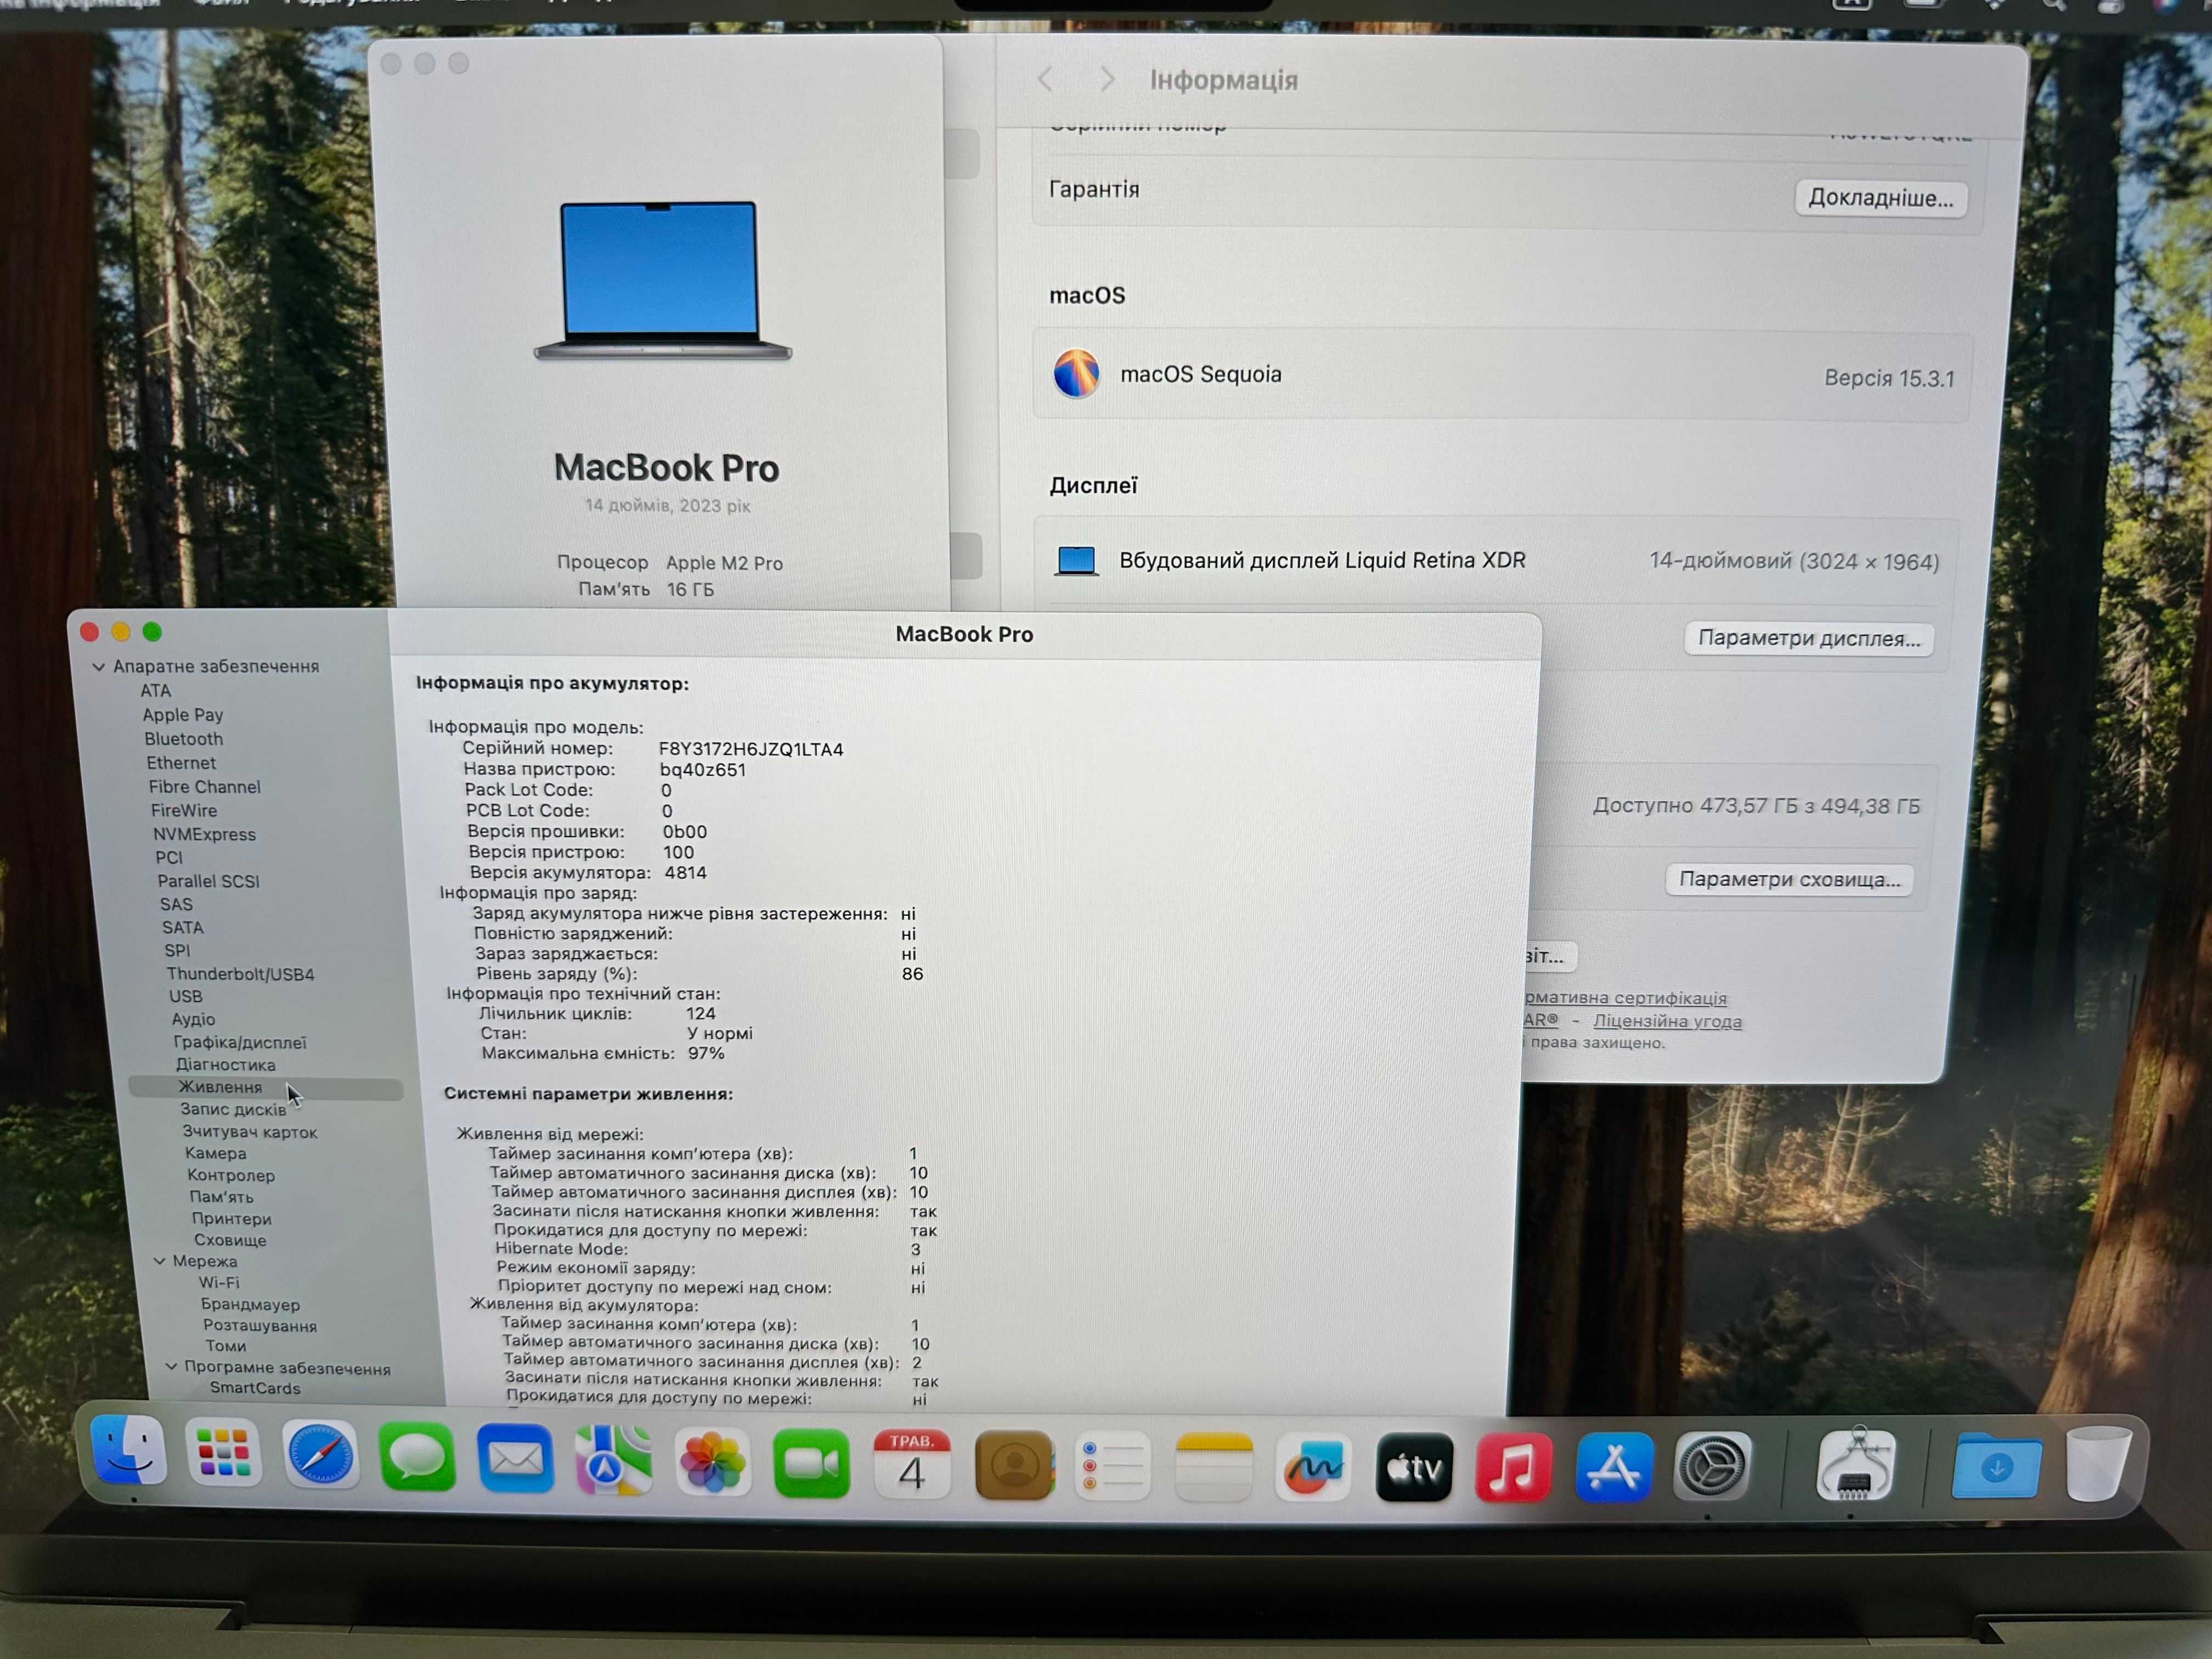
Task: Select Bluetooth in the sidebar
Action: tap(184, 738)
